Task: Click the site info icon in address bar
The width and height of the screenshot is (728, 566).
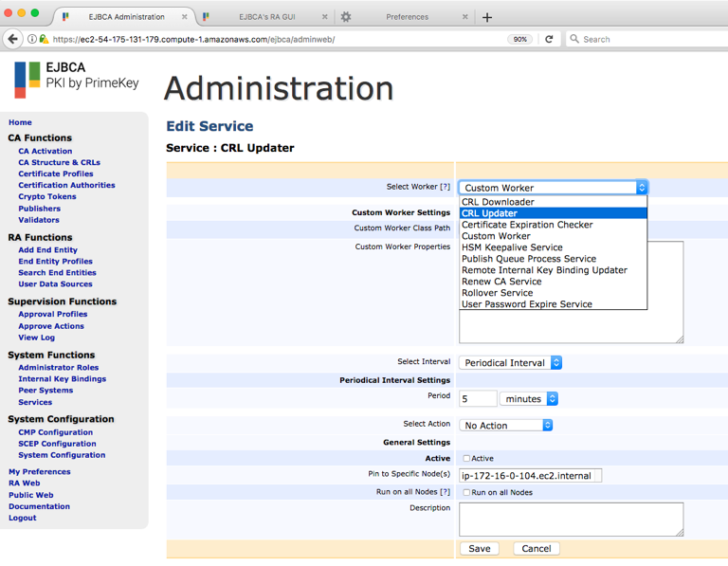Action: (x=32, y=39)
